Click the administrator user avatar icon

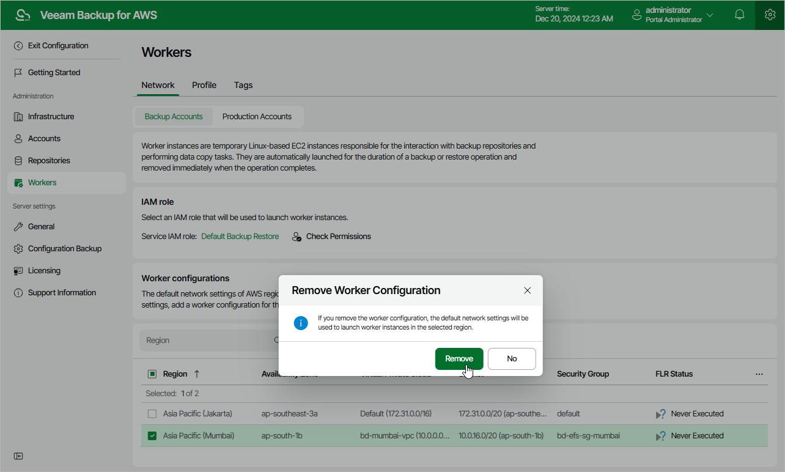click(x=636, y=14)
